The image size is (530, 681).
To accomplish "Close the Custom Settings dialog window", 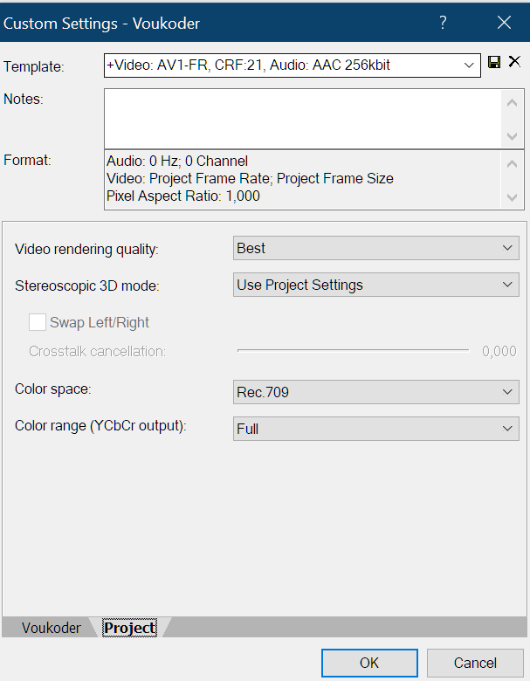I will pyautogui.click(x=504, y=23).
